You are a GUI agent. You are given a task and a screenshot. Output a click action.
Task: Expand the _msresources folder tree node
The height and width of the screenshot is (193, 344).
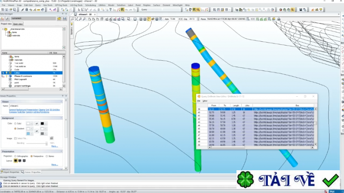tap(3, 29)
